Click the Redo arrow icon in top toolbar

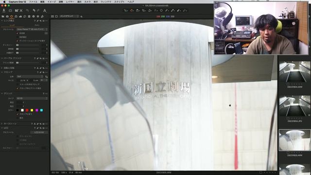(38, 10)
